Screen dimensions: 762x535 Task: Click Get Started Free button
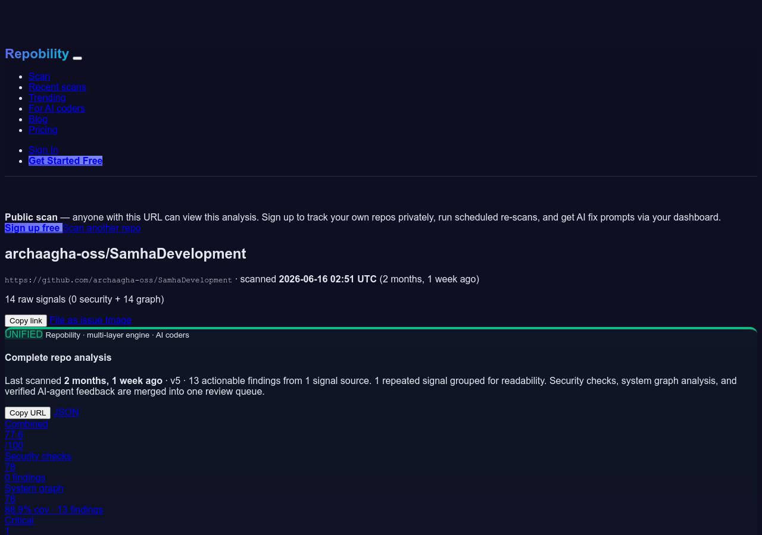65,160
